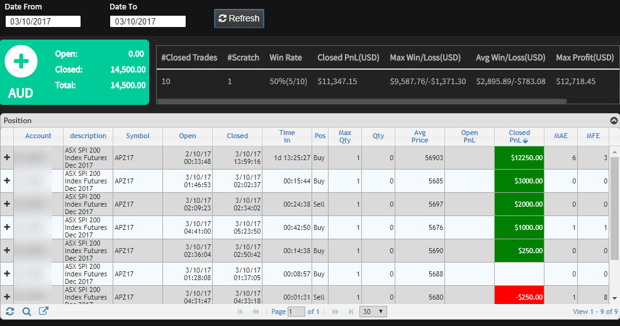Screen dimensions: 620x326
Task: Sort by description column header
Action: click(87, 136)
